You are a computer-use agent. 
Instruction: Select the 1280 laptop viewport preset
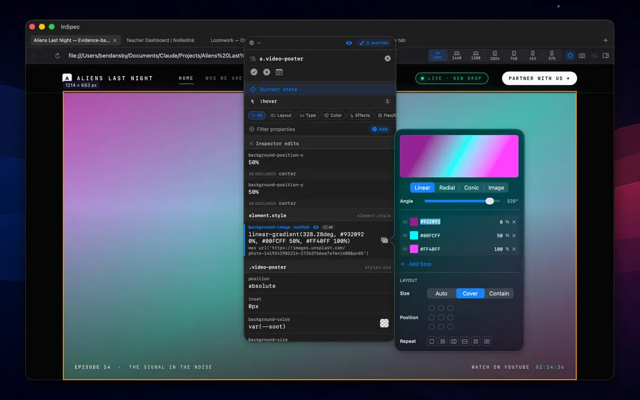point(476,56)
